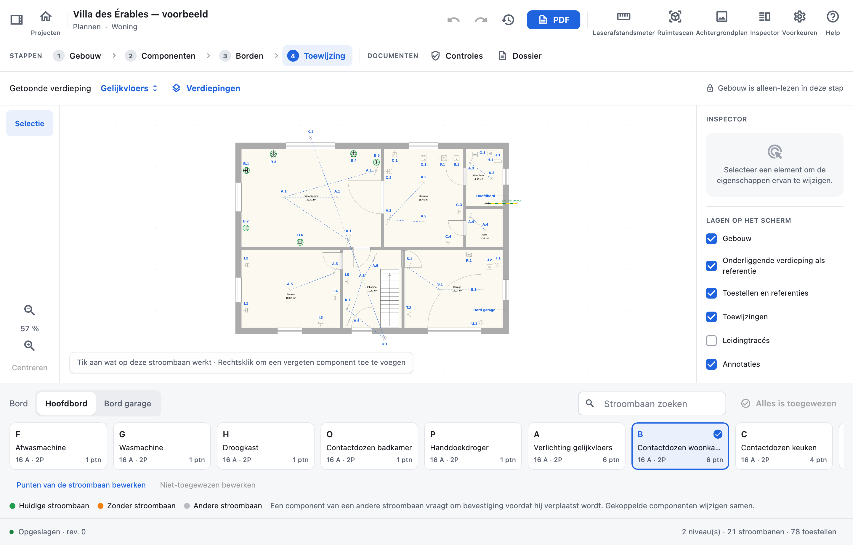
Task: Click Punten van de stroombaan bewerken
Action: [81, 485]
